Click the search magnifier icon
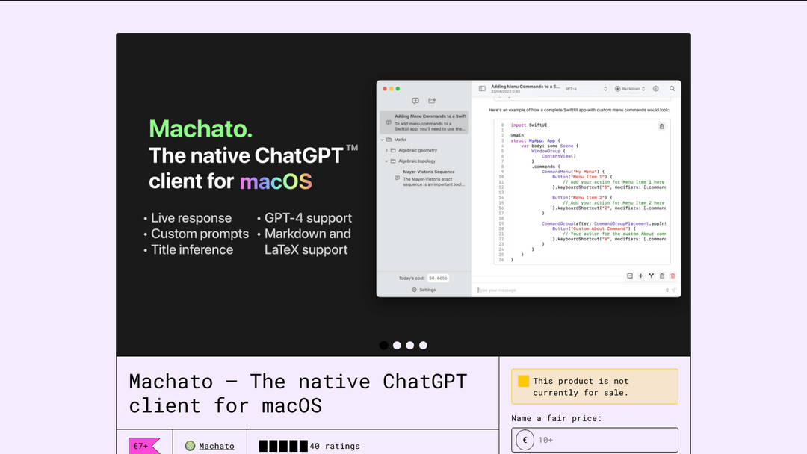The width and height of the screenshot is (807, 454). (672, 88)
